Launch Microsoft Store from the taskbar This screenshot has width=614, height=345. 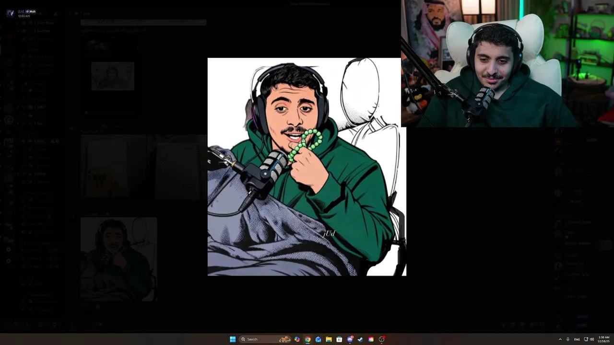[x=339, y=339]
